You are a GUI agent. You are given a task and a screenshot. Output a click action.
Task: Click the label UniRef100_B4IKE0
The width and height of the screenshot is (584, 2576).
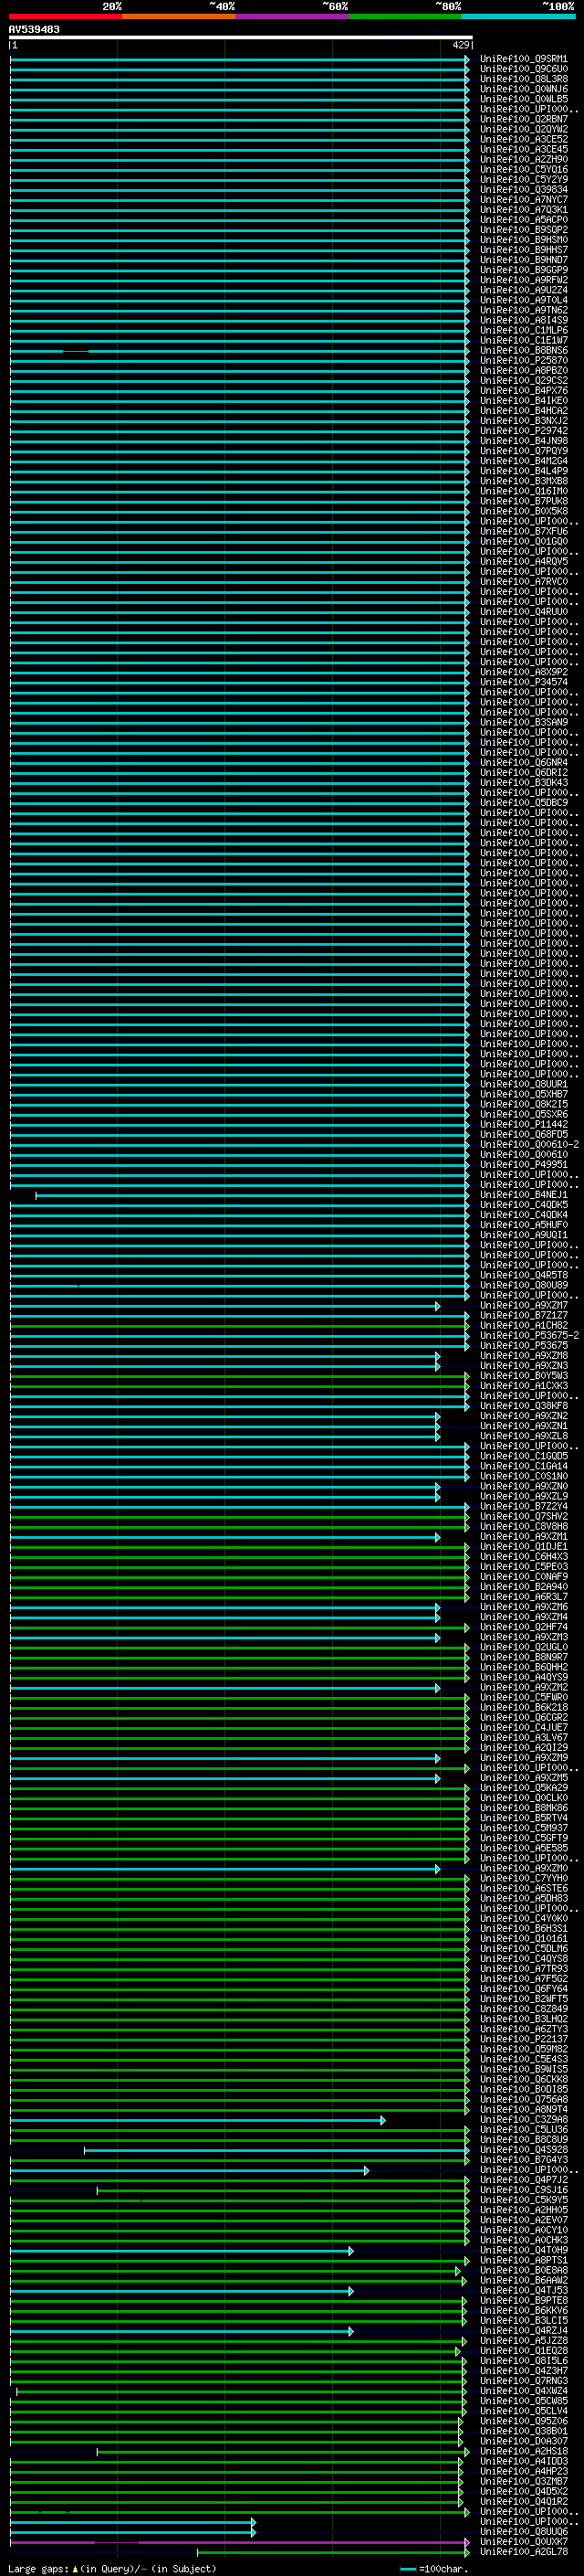coord(523,400)
